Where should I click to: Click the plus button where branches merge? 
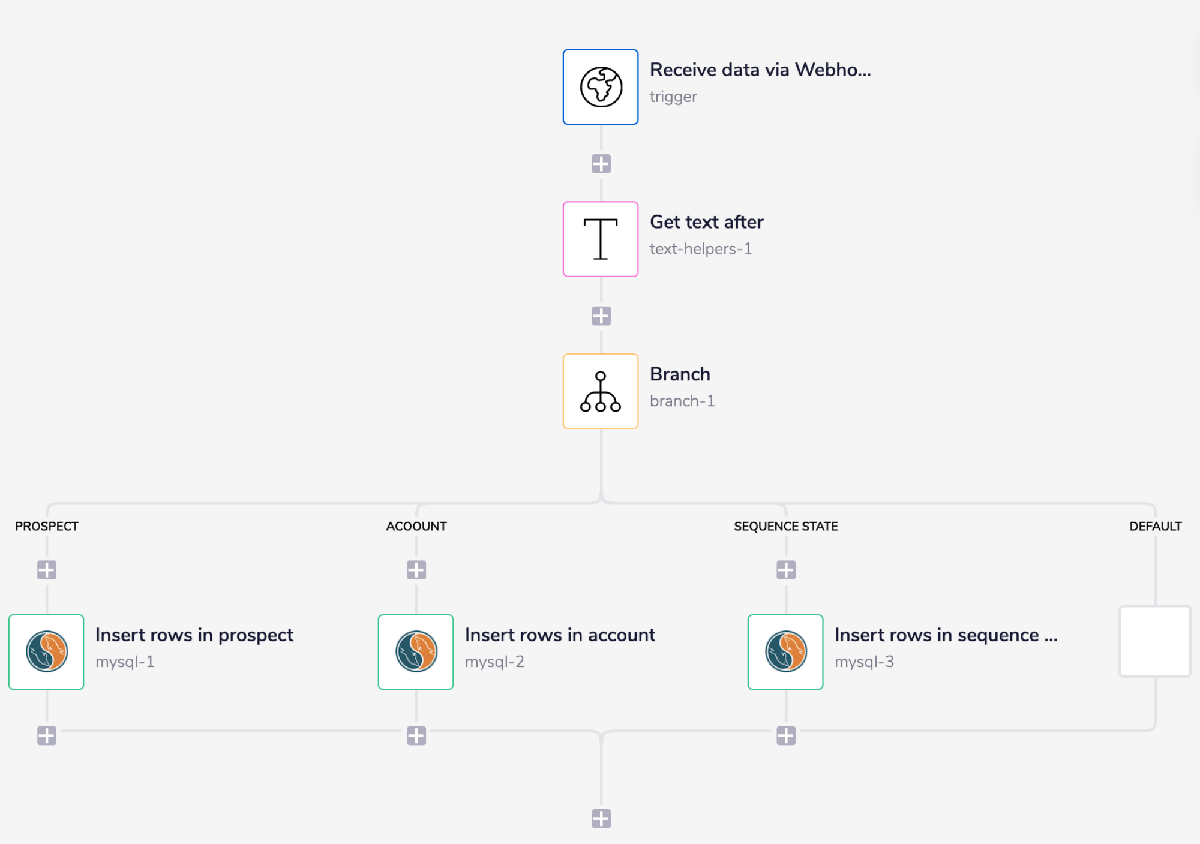tap(600, 817)
